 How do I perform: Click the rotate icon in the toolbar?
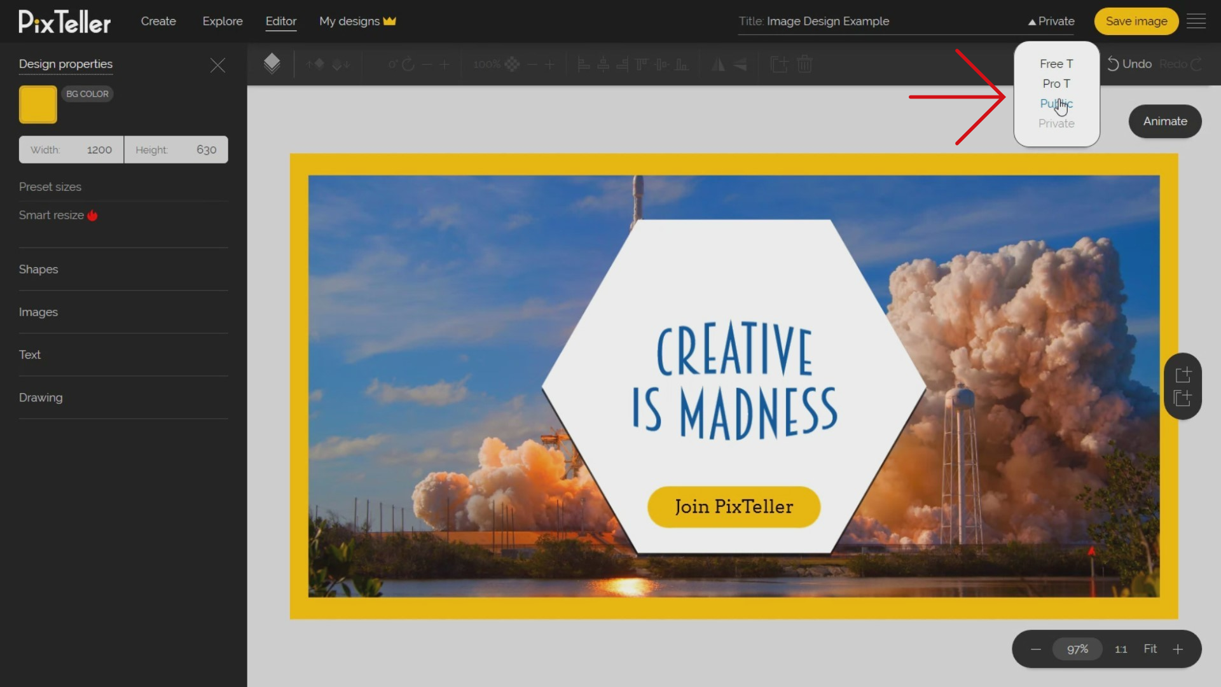408,64
